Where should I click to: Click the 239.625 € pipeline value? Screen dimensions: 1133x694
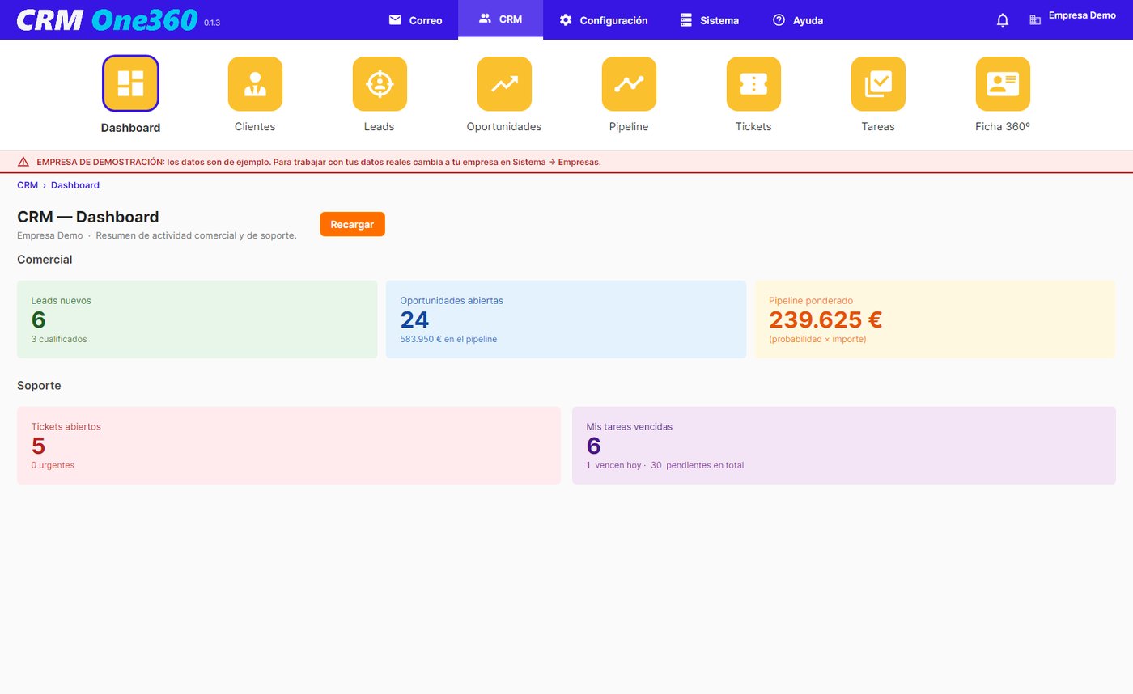(x=825, y=319)
